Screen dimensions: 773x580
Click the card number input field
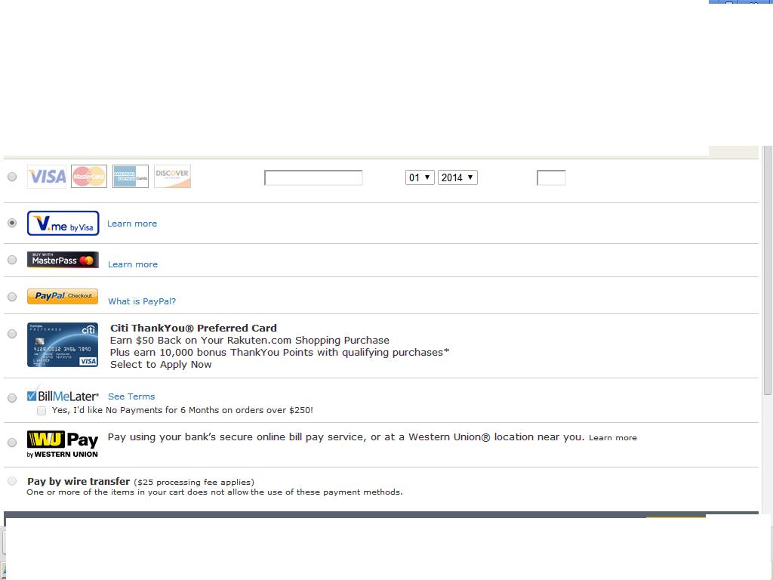(313, 177)
